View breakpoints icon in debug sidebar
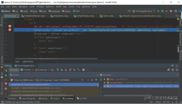The height and width of the screenshot is (104, 182). [x=6, y=89]
